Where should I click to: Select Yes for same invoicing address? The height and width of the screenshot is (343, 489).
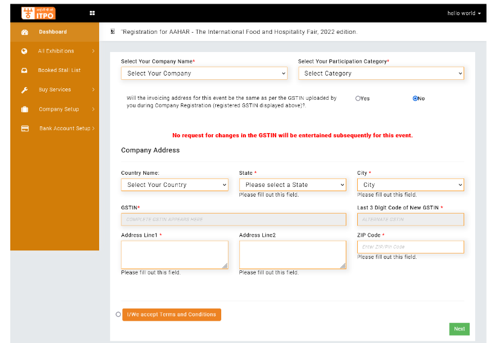[x=358, y=99]
